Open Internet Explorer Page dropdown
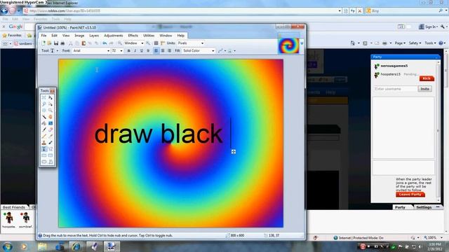This screenshot has width=449, height=252. [400, 43]
